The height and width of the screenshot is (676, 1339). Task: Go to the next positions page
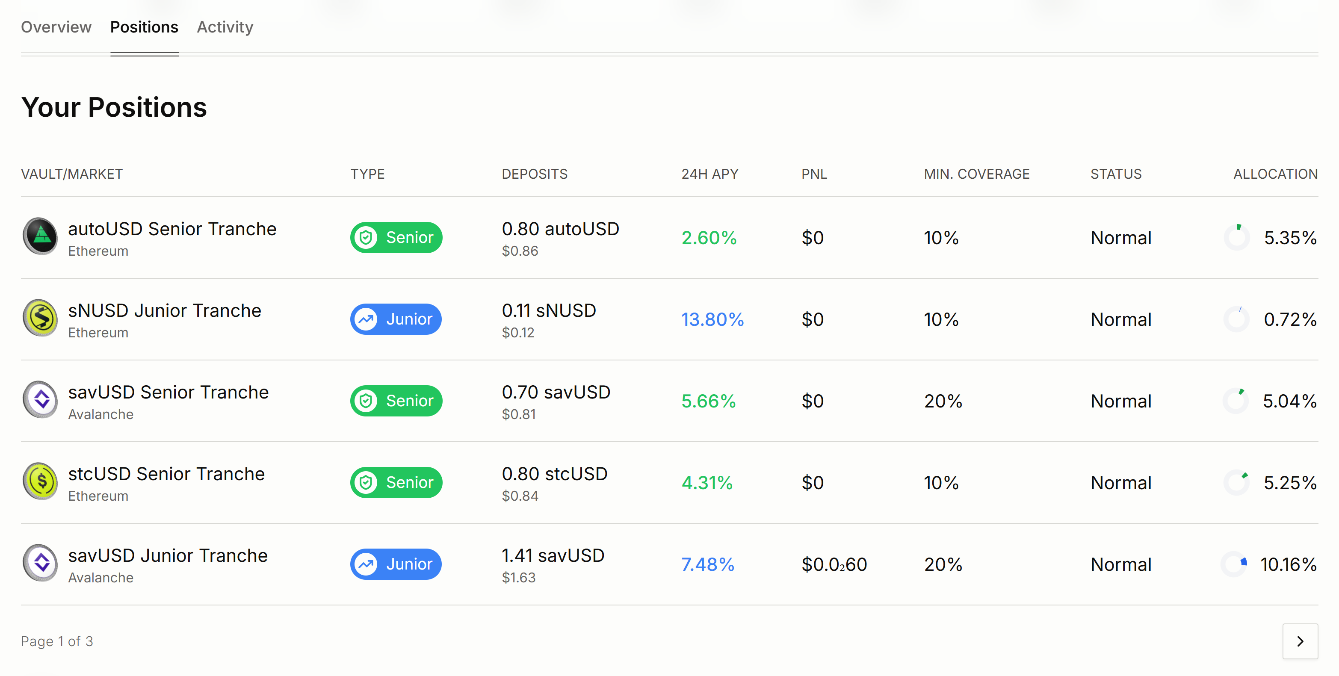tap(1300, 641)
